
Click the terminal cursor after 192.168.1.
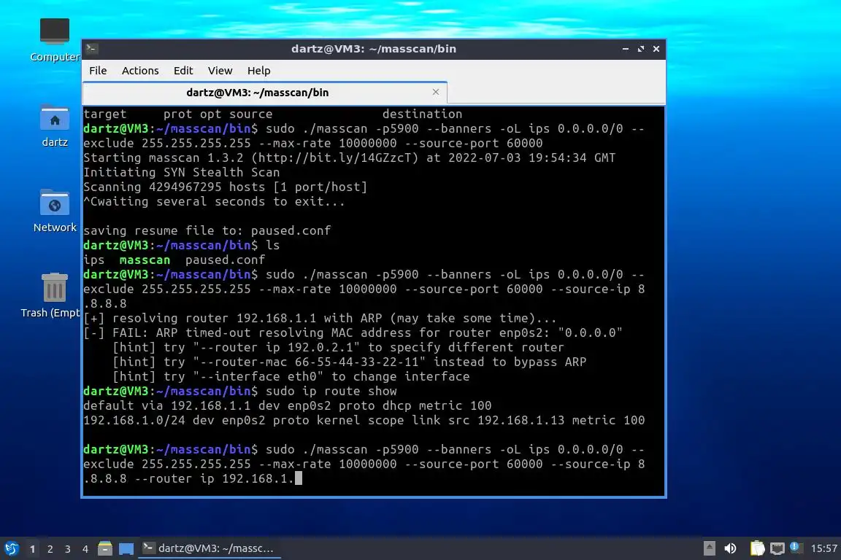pyautogui.click(x=299, y=478)
